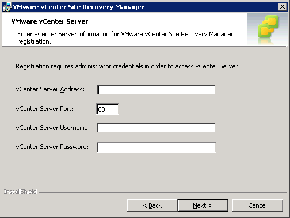
Task: Close the Site Recovery Manager installer window
Action: point(283,7)
